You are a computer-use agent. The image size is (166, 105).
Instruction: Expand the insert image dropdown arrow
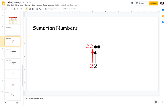34,9
